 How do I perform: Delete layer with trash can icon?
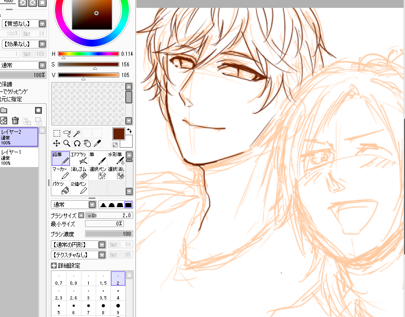(x=15, y=120)
